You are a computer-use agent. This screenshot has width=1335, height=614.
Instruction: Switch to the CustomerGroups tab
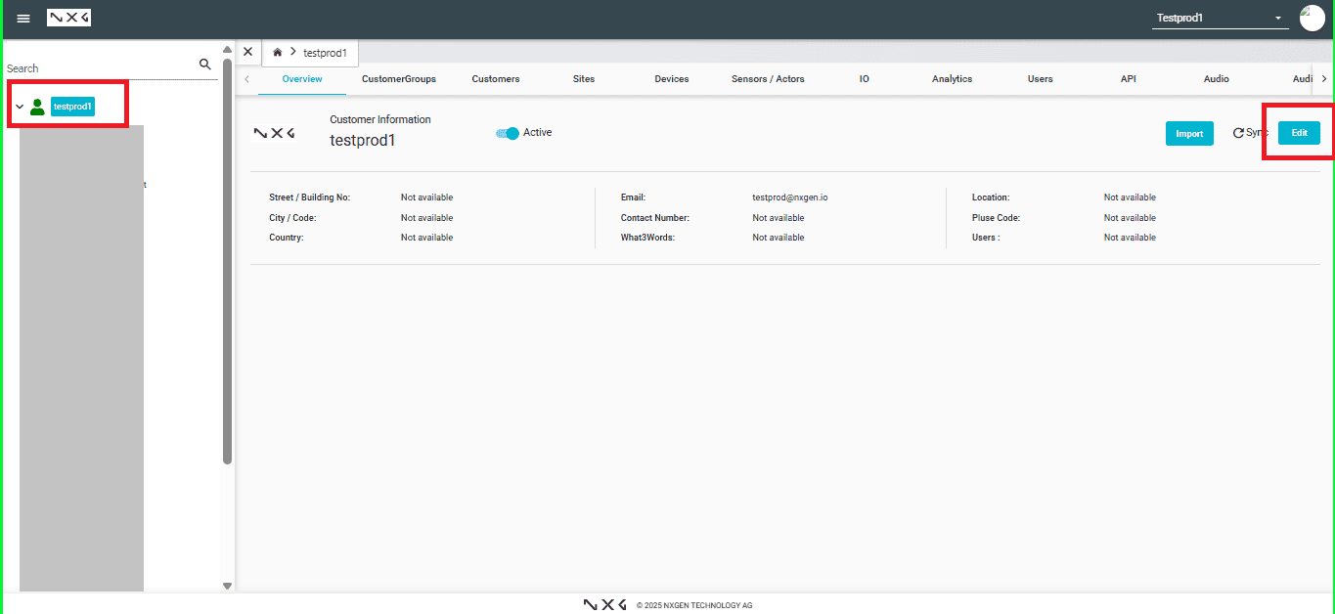[398, 79]
